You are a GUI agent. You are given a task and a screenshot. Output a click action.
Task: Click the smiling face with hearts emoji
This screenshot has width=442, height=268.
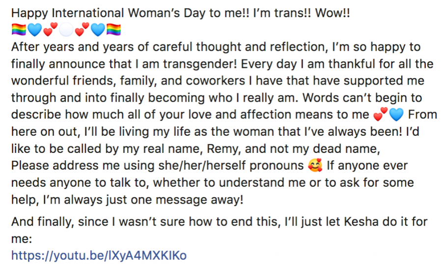tap(315, 165)
